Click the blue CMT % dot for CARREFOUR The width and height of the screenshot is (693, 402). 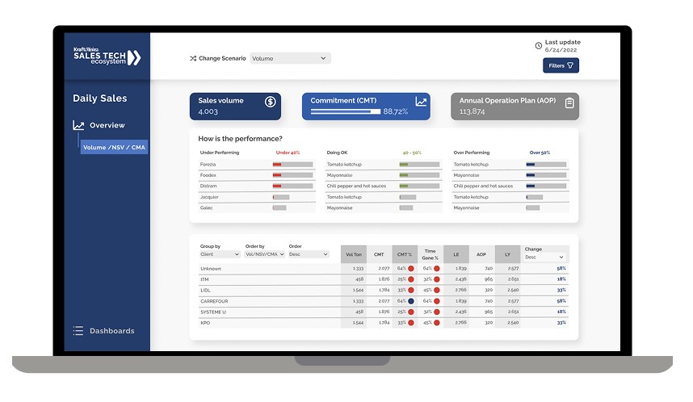(x=411, y=301)
